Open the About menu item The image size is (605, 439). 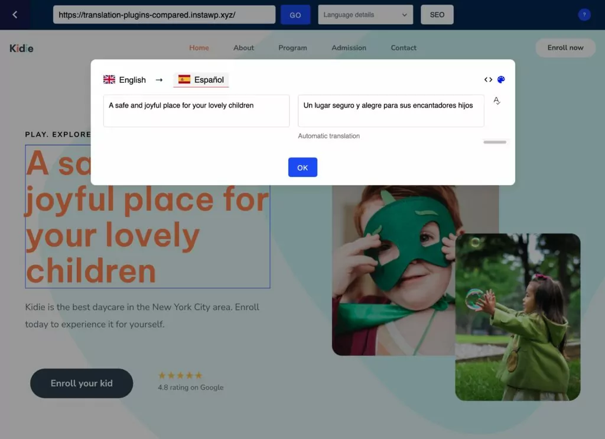243,48
